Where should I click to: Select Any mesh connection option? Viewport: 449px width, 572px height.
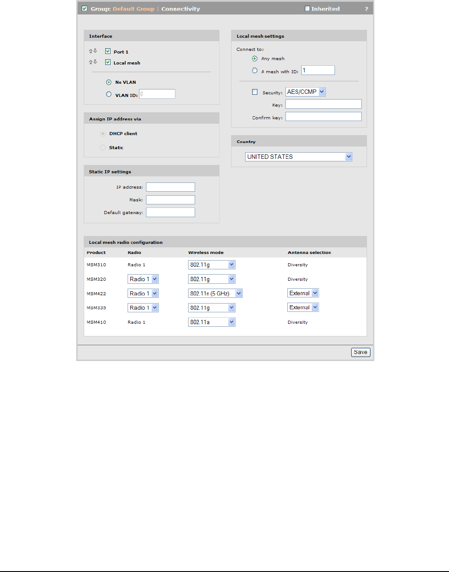(255, 58)
